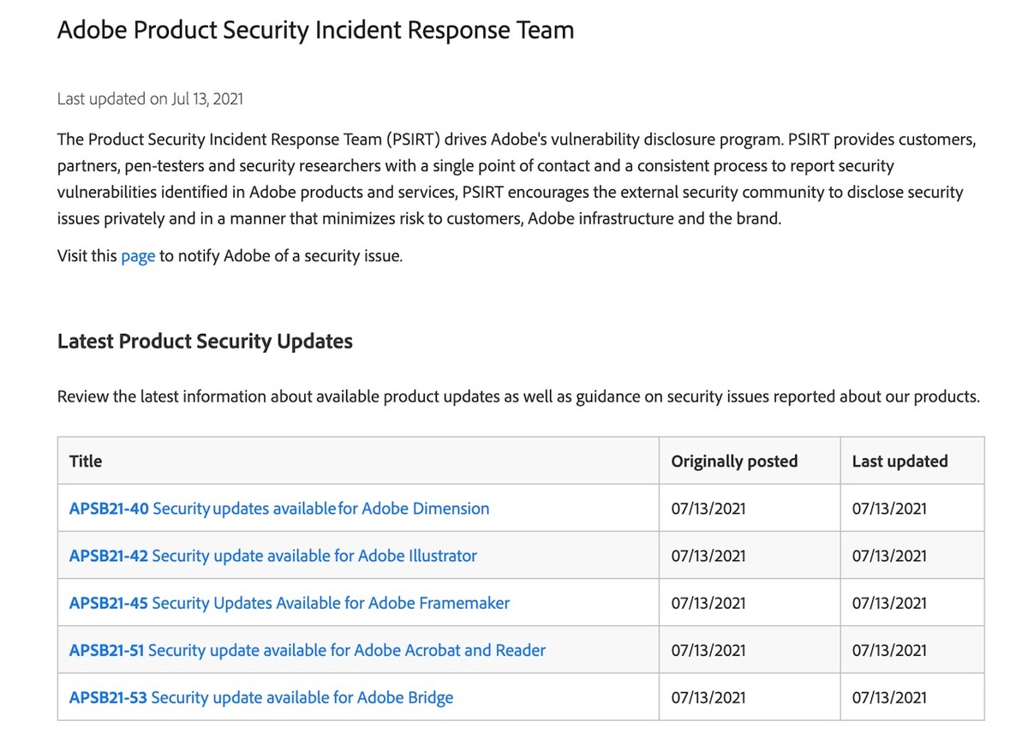The image size is (1028, 745).
Task: Open APSB21-40 Adobe Dimension security bulletin
Action: click(279, 509)
